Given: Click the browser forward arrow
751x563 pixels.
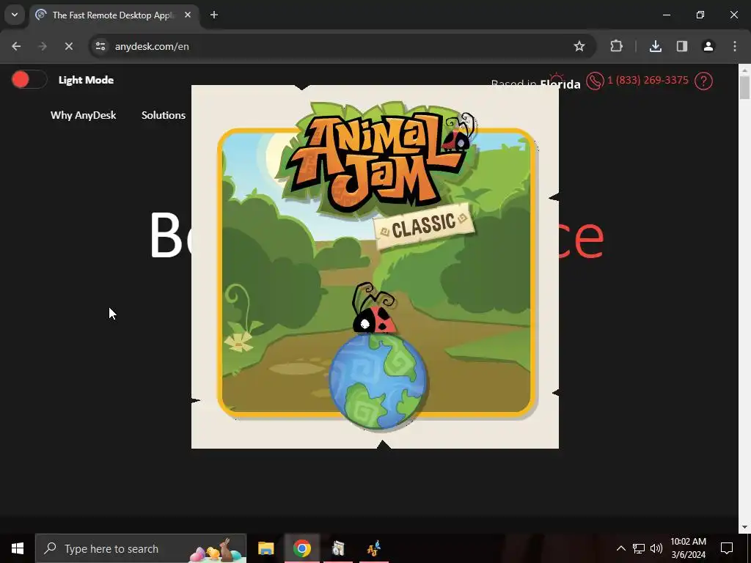Looking at the screenshot, I should point(42,46).
